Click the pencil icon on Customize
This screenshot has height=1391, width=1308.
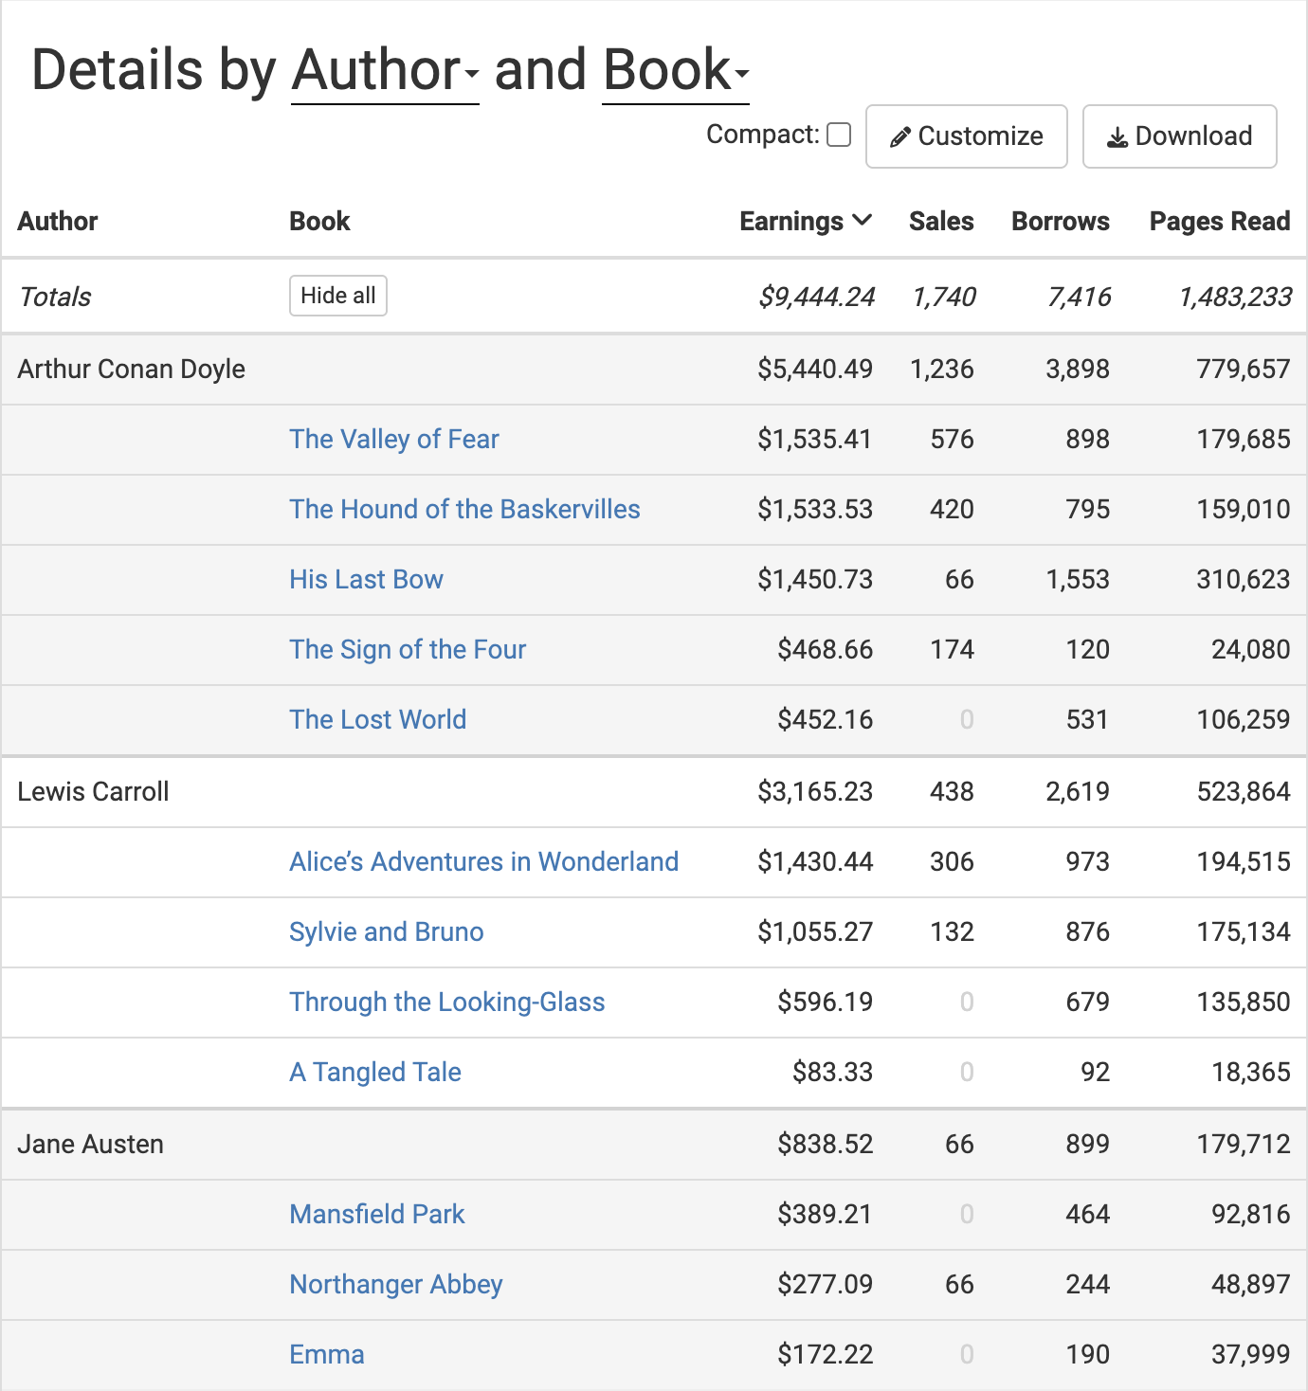click(900, 137)
